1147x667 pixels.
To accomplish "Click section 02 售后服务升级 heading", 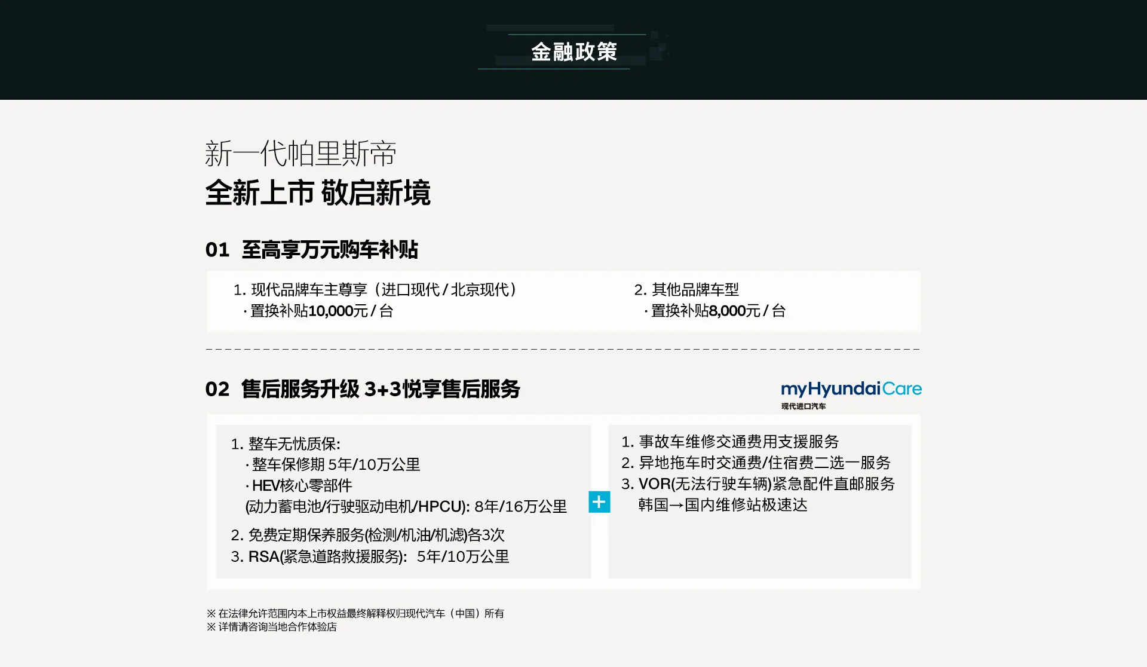I will (x=362, y=389).
